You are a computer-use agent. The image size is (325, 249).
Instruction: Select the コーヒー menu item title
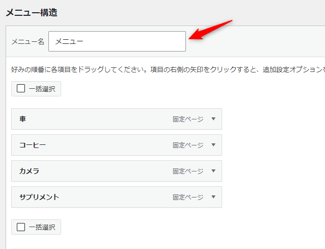point(33,145)
